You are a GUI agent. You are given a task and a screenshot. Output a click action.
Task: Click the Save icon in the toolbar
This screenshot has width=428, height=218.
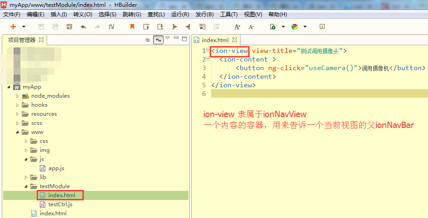click(41, 27)
